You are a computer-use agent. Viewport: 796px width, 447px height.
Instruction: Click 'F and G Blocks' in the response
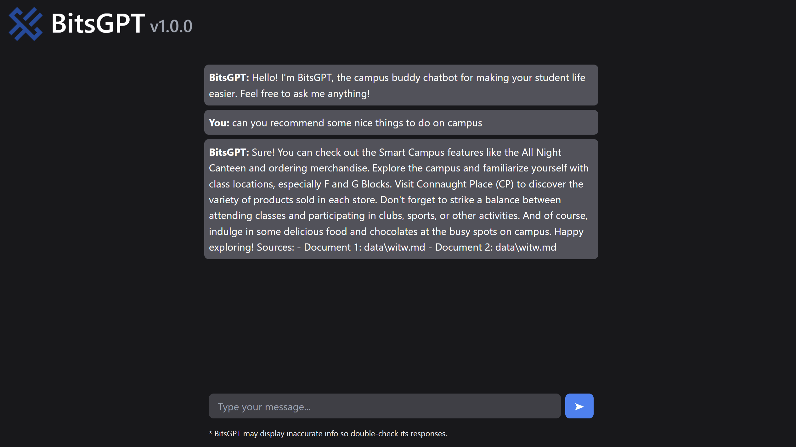[357, 184]
